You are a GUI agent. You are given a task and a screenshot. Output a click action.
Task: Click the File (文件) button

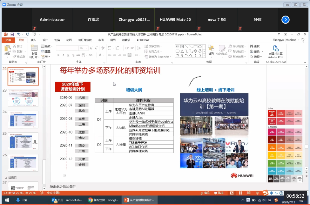tap(8, 40)
